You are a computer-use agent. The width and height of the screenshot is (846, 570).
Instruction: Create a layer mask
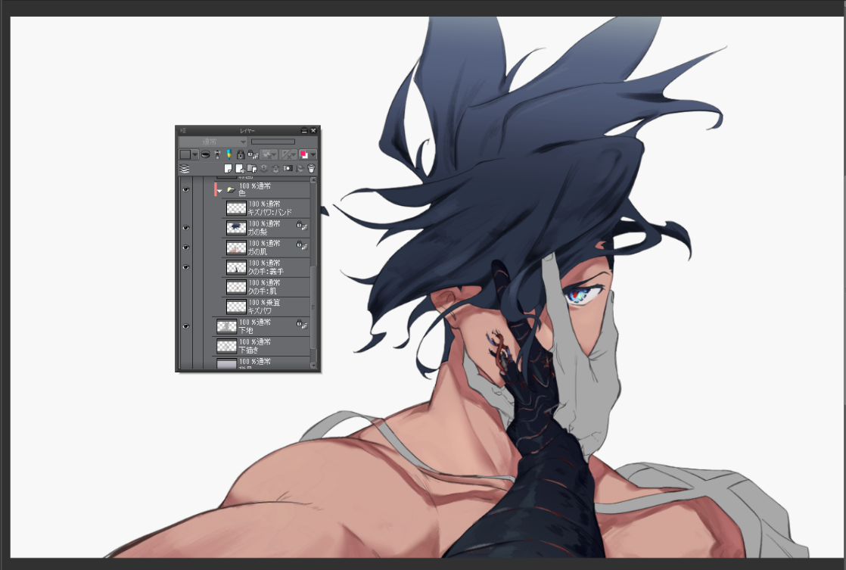click(288, 168)
